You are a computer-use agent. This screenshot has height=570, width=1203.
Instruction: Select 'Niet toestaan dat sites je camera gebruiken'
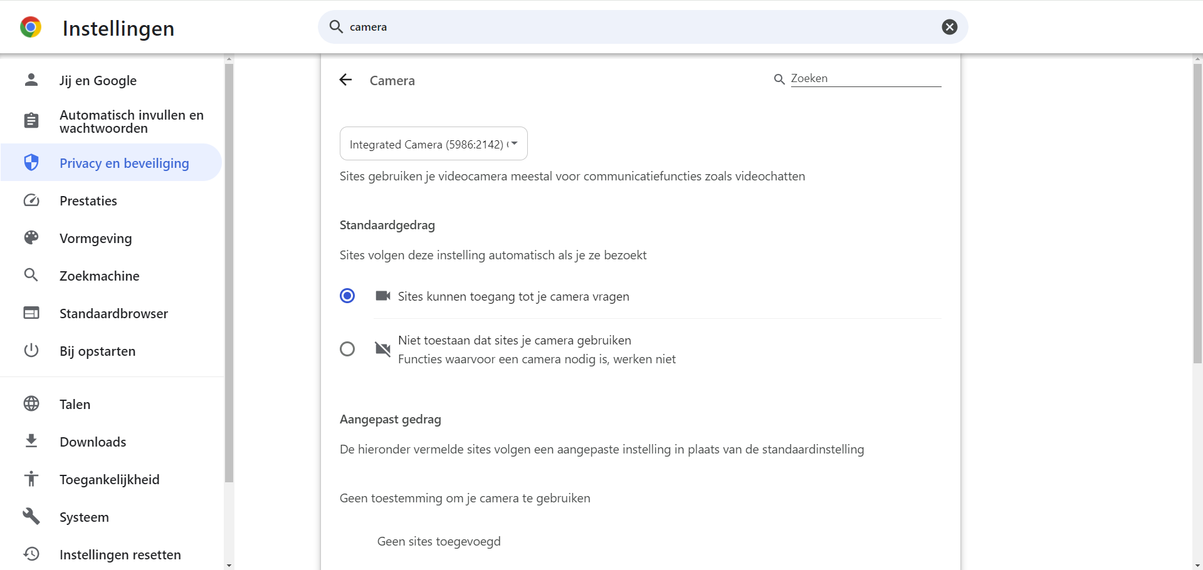347,349
